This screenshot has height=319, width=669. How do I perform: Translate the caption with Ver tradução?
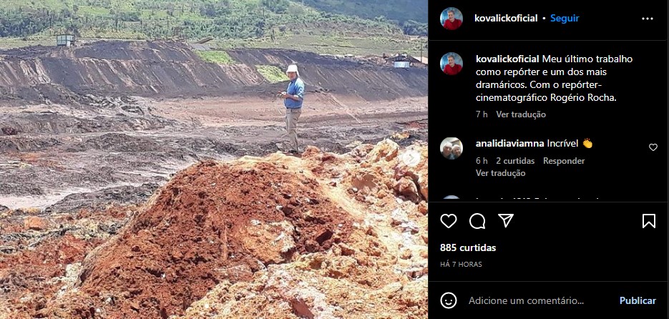(520, 114)
